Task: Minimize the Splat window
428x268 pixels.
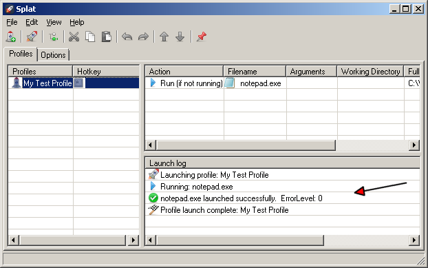Action: [x=394, y=9]
